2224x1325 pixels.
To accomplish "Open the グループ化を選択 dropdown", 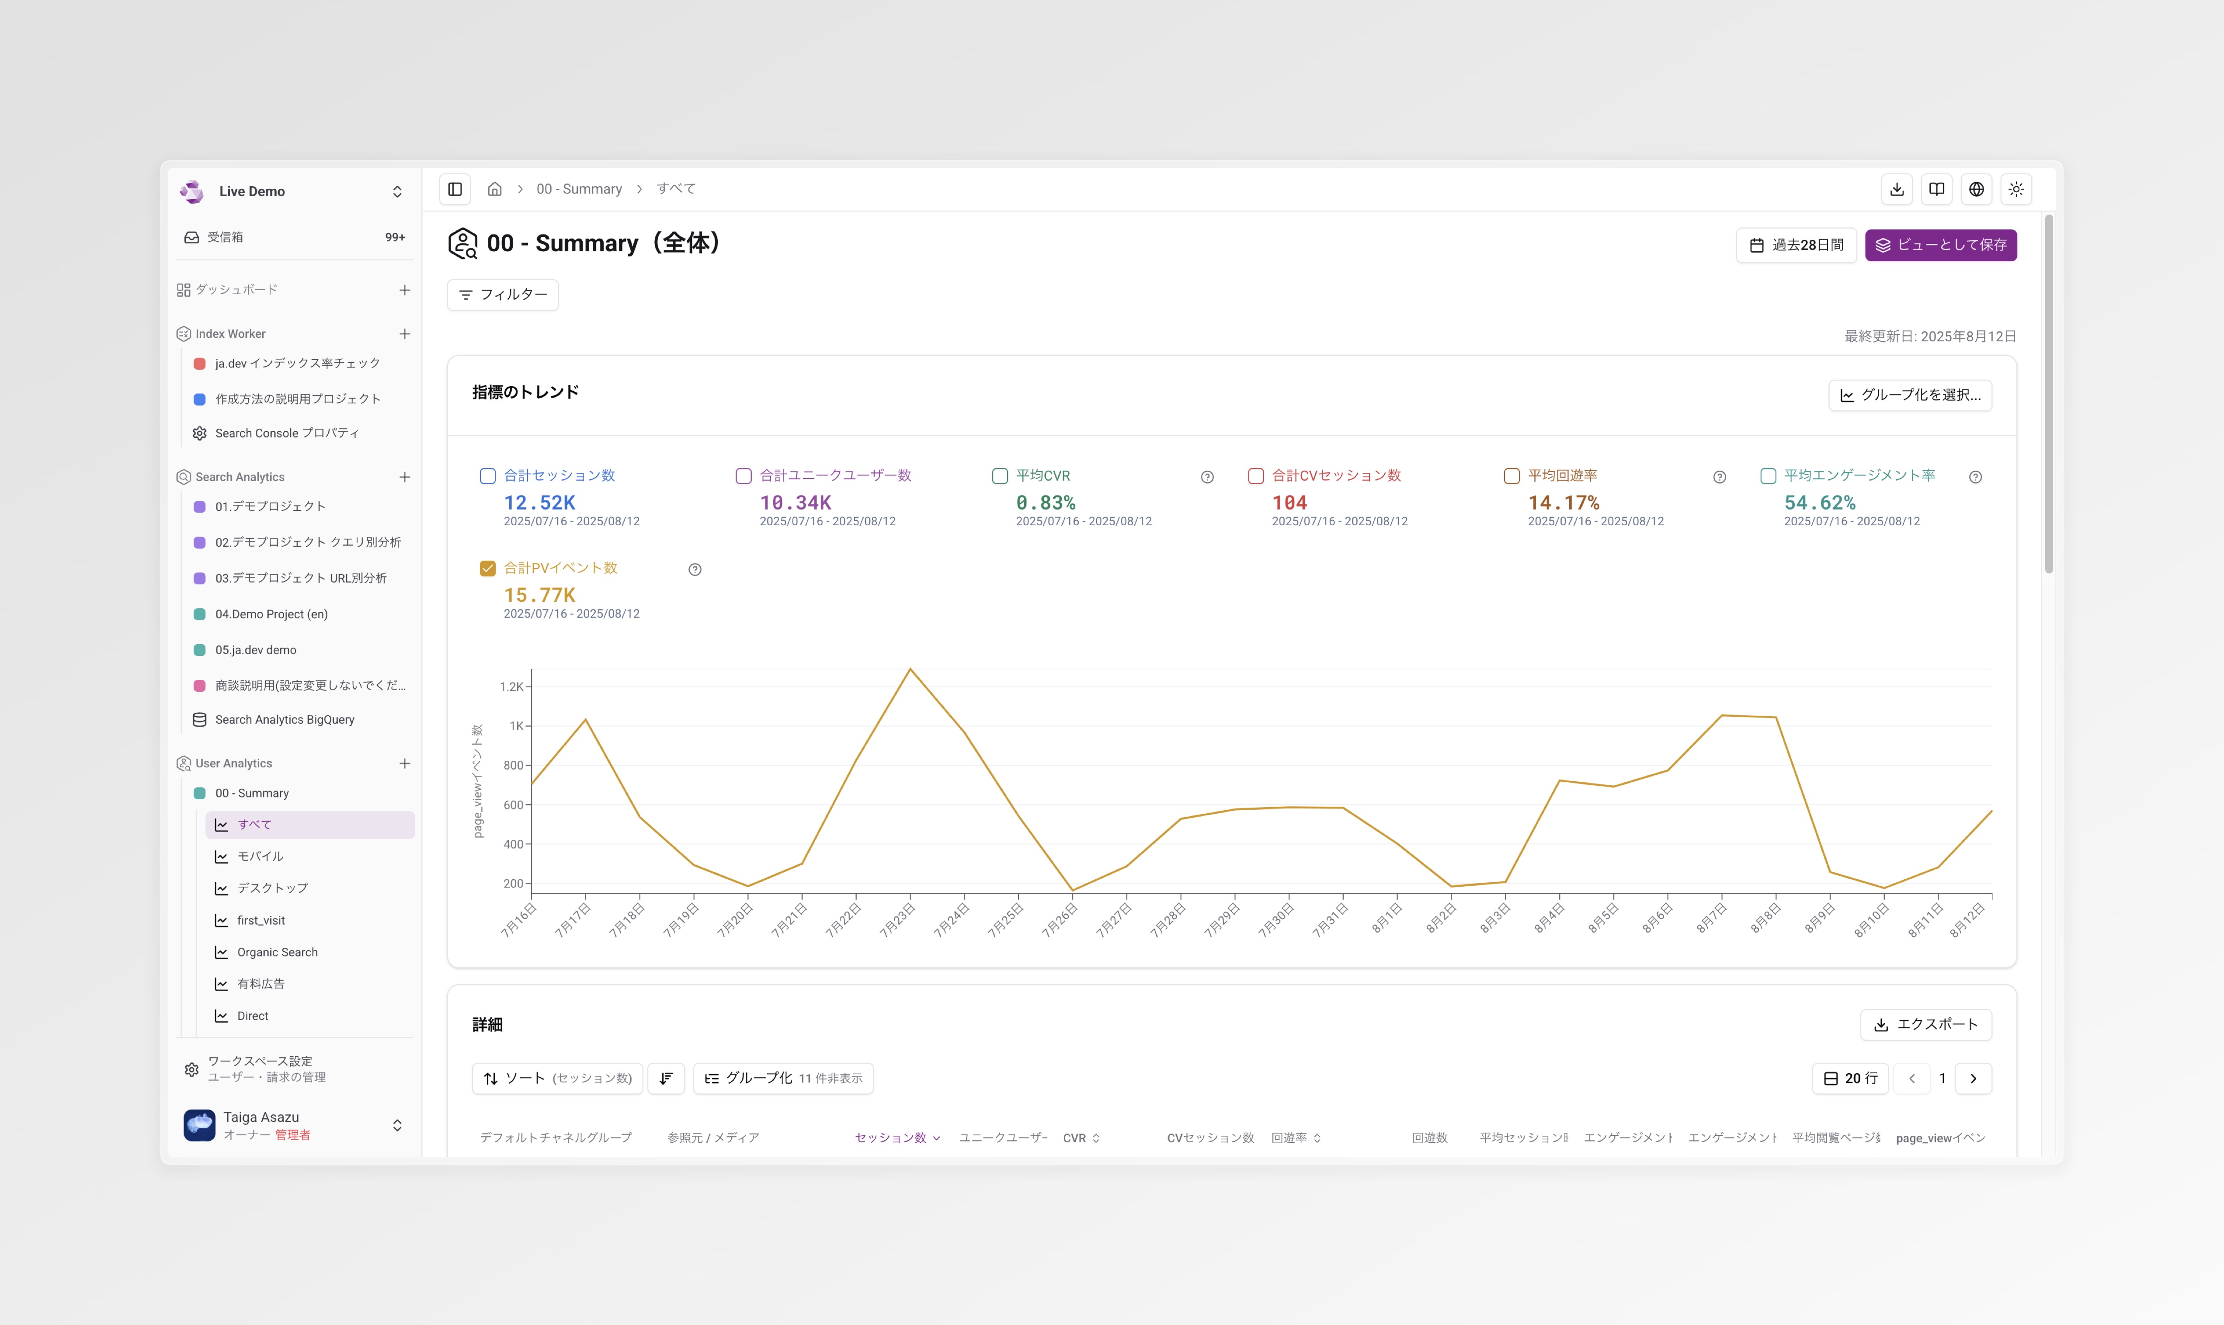I will coord(1910,395).
